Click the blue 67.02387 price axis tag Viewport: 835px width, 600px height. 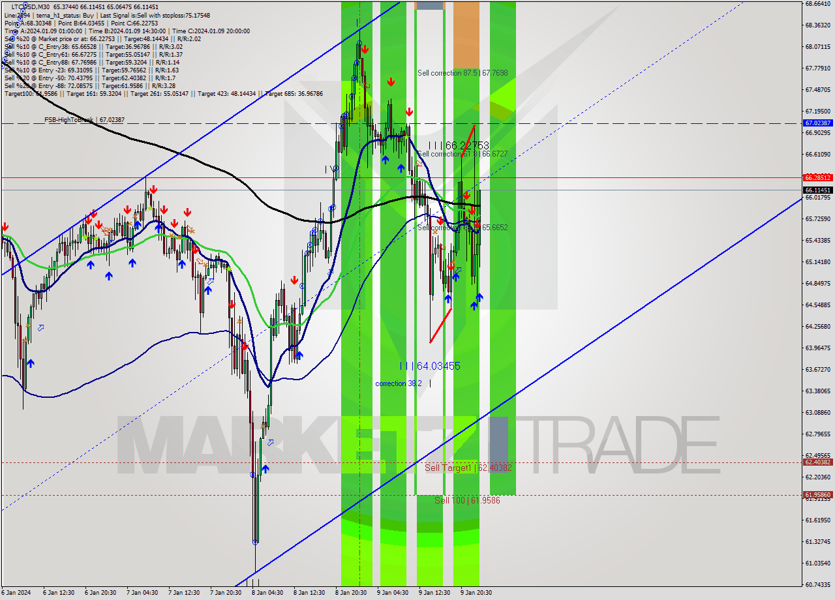coord(817,123)
